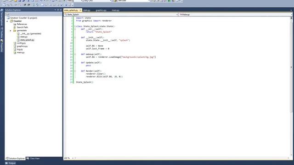Collapse the __init__ method outline
Screen dimensions: 294x165
click(75, 38)
